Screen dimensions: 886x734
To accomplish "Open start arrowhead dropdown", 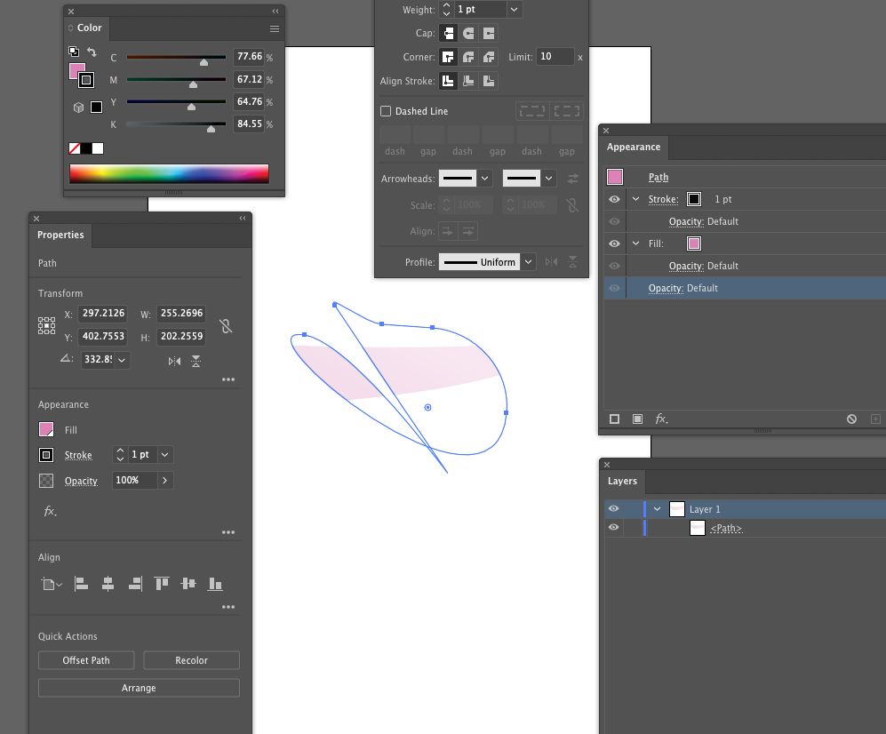I will coord(485,179).
